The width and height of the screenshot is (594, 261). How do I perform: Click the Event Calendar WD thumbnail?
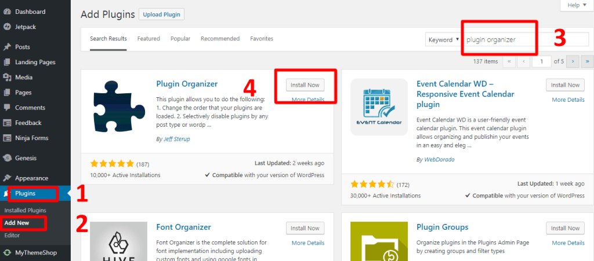(x=379, y=107)
